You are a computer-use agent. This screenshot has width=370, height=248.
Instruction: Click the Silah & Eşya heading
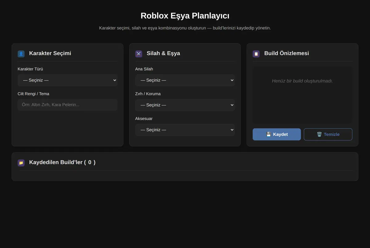163,53
